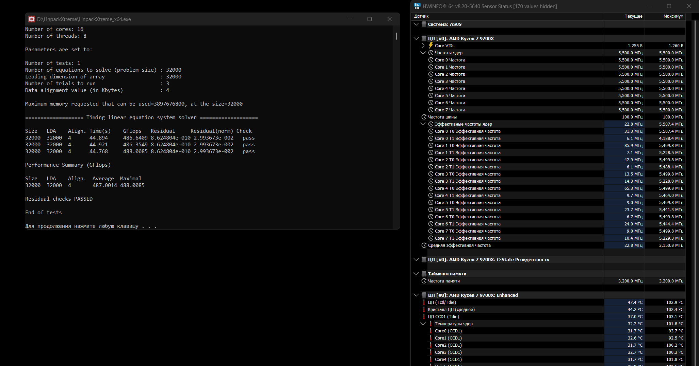The image size is (699, 366).
Task: Click the clock icon for Средняя эффективная частота
Action: (424, 245)
